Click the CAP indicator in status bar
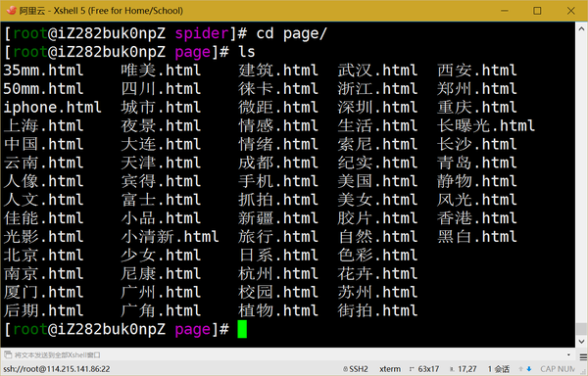588x376 pixels. coord(548,369)
